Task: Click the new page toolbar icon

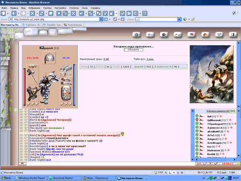Action: click(3, 14)
